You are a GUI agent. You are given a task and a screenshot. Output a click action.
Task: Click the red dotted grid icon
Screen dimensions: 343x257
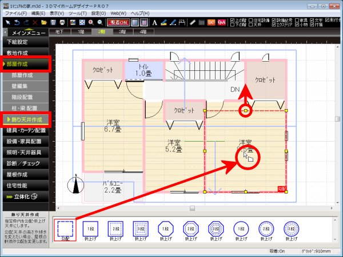coord(144,22)
